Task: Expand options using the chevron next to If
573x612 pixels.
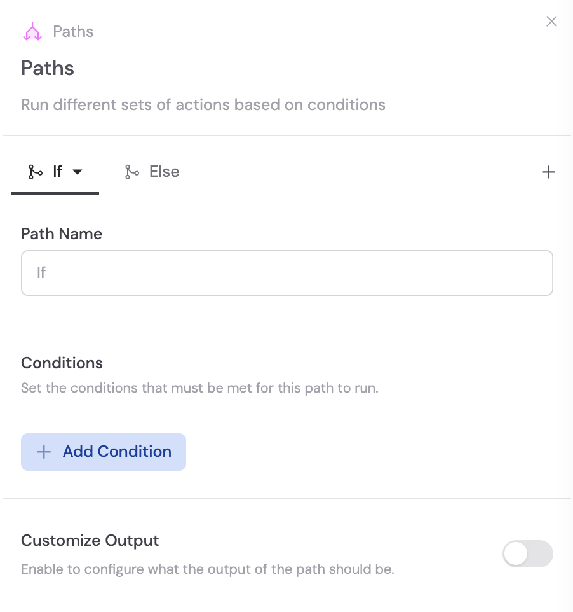Action: [78, 171]
